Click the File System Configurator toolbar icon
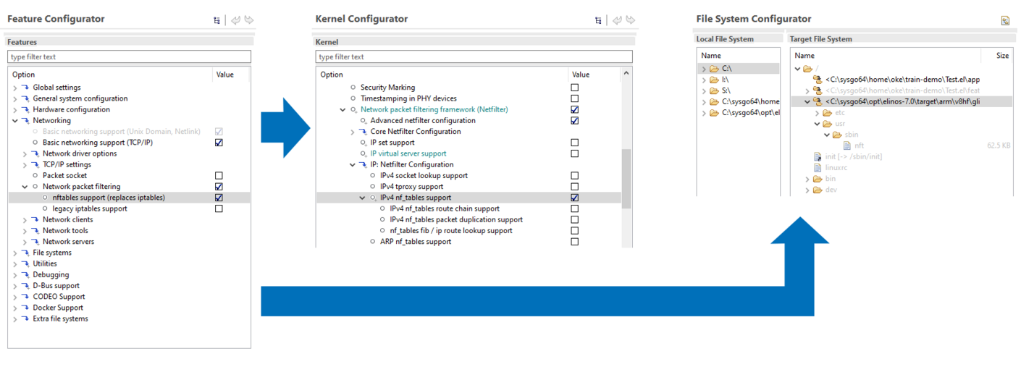Viewport: 1021px width, 367px height. coord(1005,20)
